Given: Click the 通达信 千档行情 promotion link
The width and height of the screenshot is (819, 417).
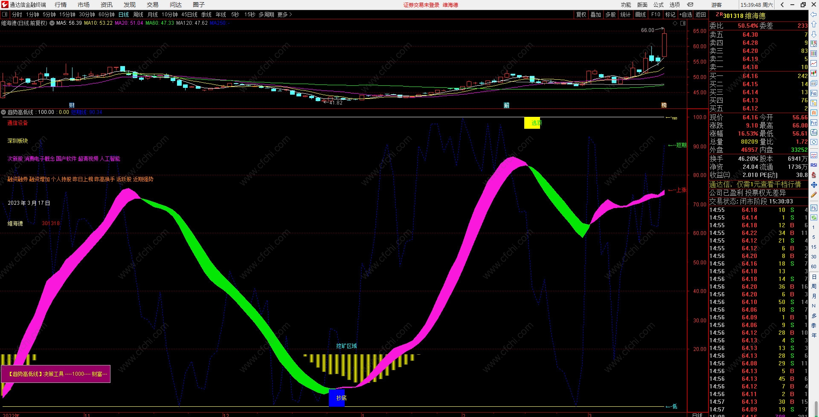Looking at the screenshot, I should pyautogui.click(x=755, y=184).
